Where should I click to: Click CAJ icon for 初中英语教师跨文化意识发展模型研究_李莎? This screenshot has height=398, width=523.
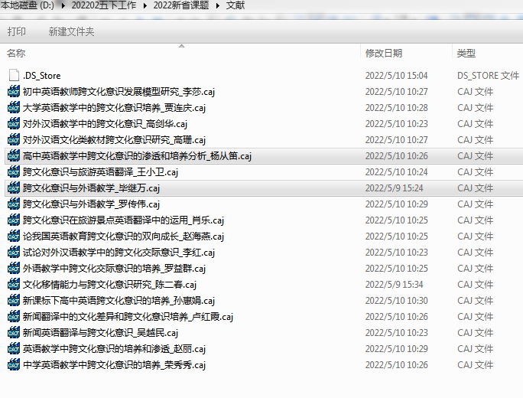pyautogui.click(x=14, y=92)
